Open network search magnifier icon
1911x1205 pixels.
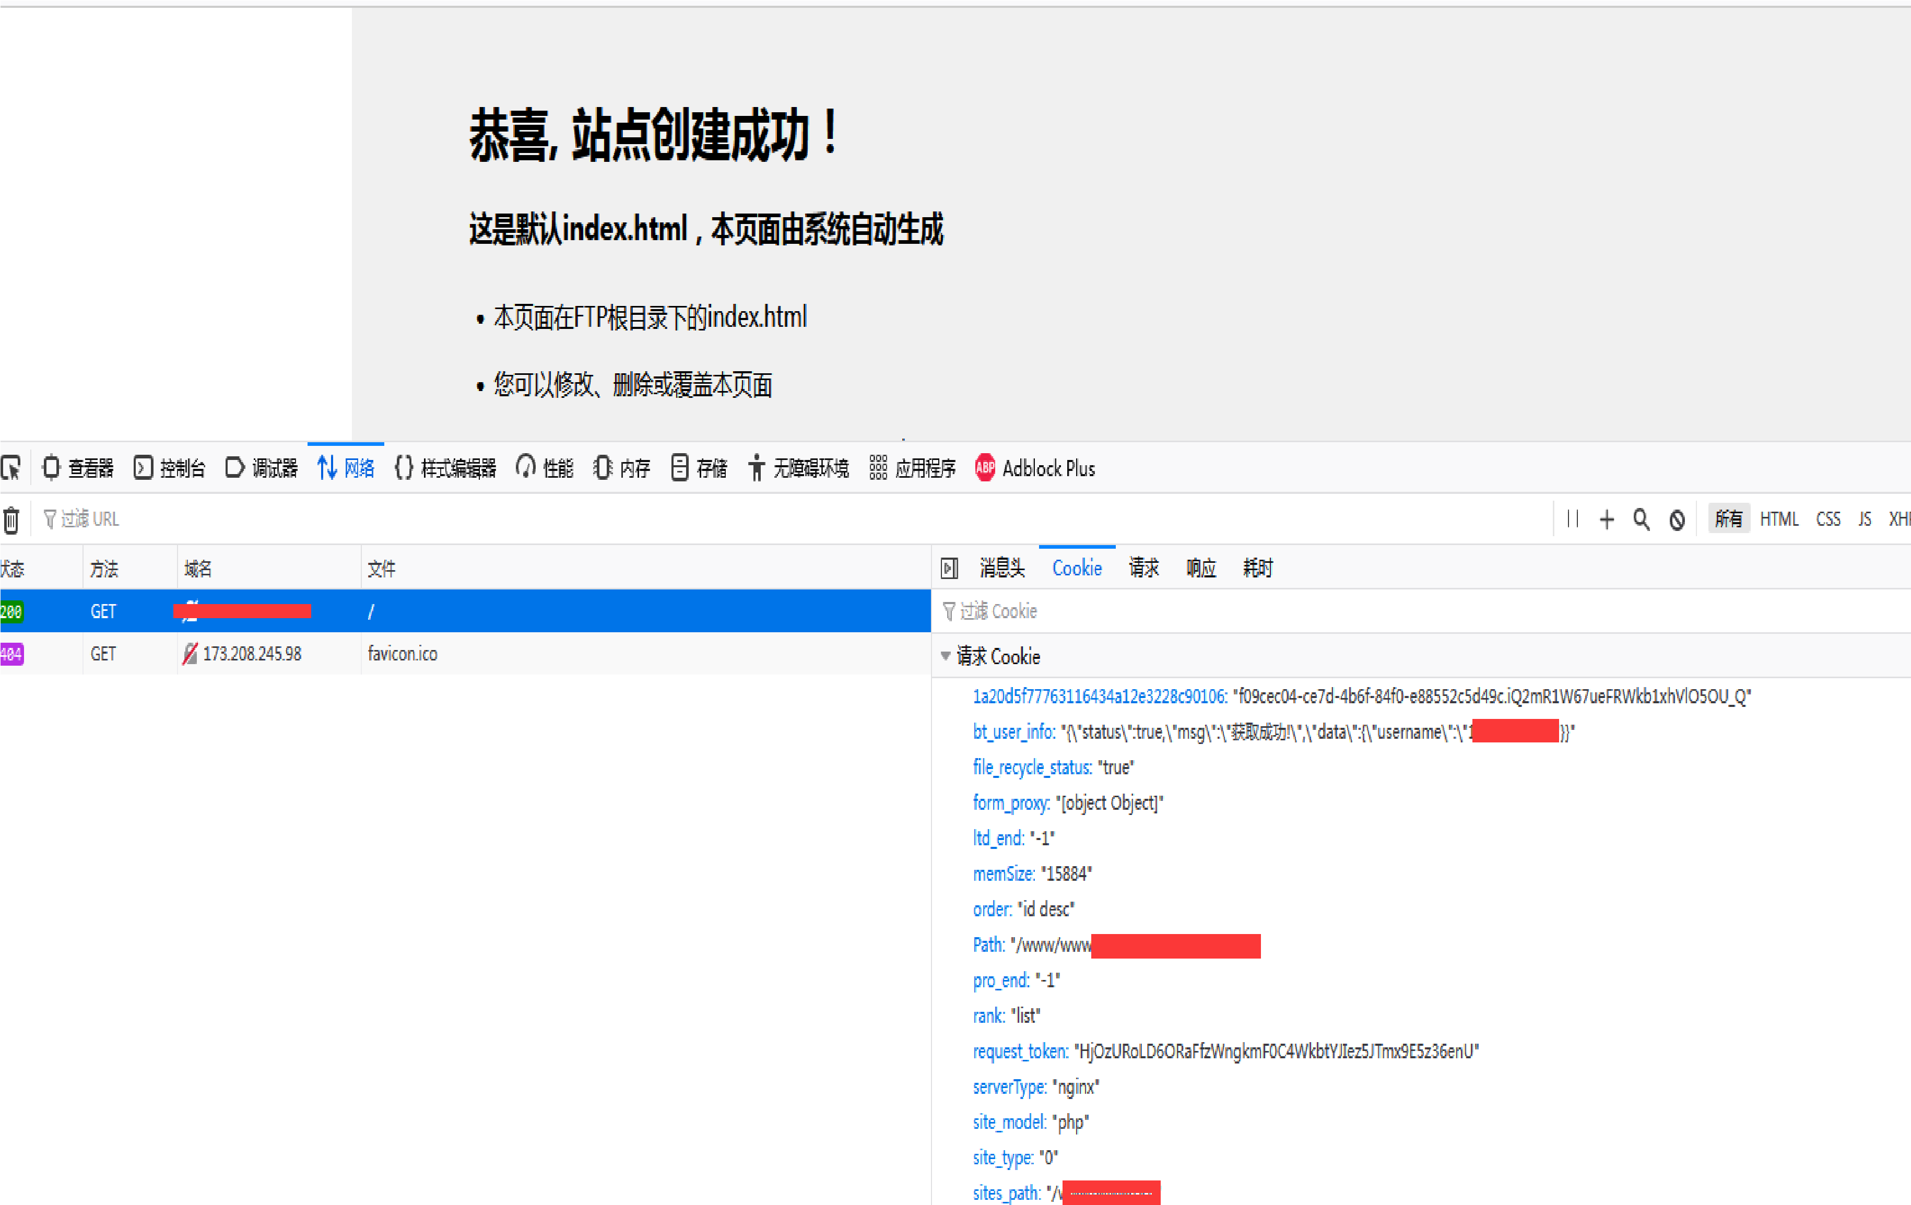pyautogui.click(x=1642, y=519)
